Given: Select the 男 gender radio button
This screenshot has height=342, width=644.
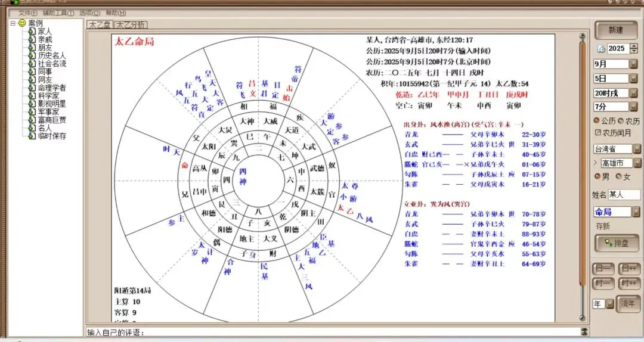Looking at the screenshot, I should [x=597, y=176].
